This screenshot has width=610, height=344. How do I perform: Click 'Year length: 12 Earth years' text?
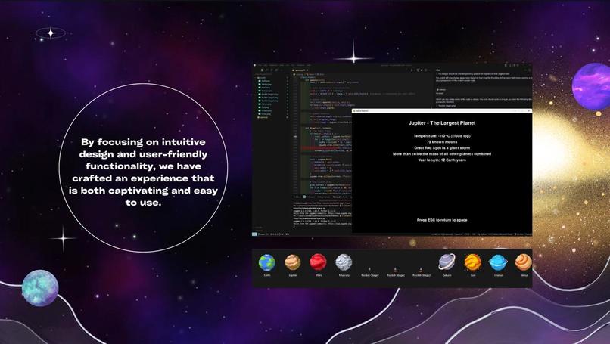point(442,160)
